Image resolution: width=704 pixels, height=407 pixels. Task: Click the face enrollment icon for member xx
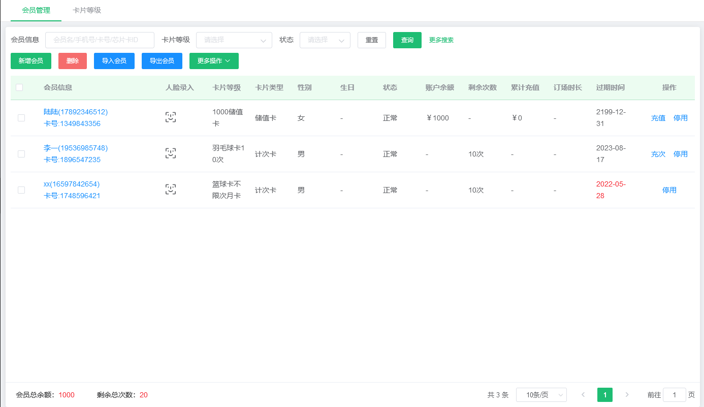point(171,189)
